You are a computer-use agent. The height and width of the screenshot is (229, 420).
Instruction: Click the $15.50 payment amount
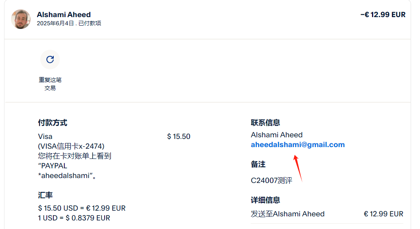click(x=179, y=137)
